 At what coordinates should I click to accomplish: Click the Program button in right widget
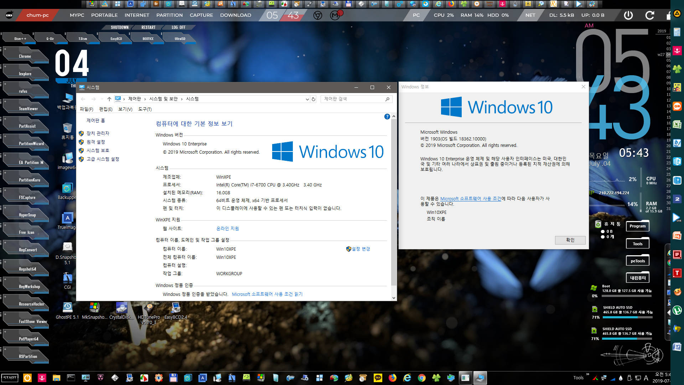click(637, 226)
